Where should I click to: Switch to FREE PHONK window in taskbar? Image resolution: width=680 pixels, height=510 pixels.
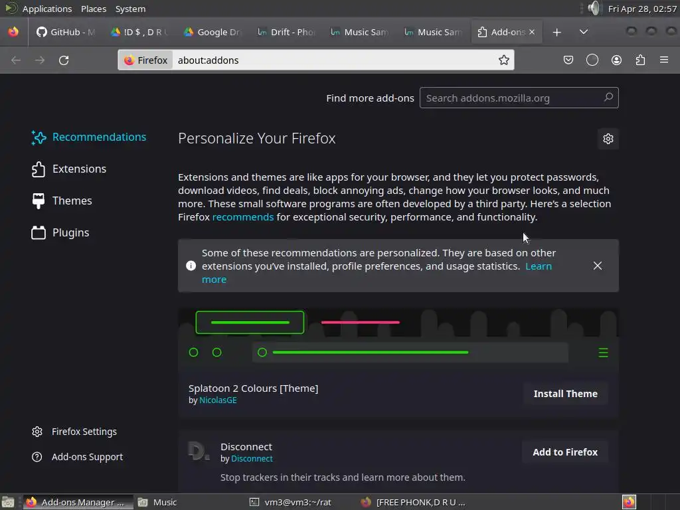[x=413, y=502]
